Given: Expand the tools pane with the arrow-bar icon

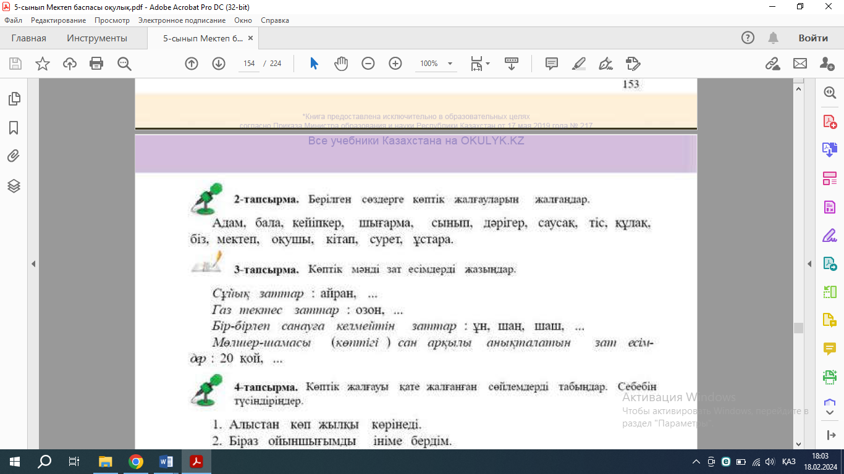Looking at the screenshot, I should tap(830, 436).
